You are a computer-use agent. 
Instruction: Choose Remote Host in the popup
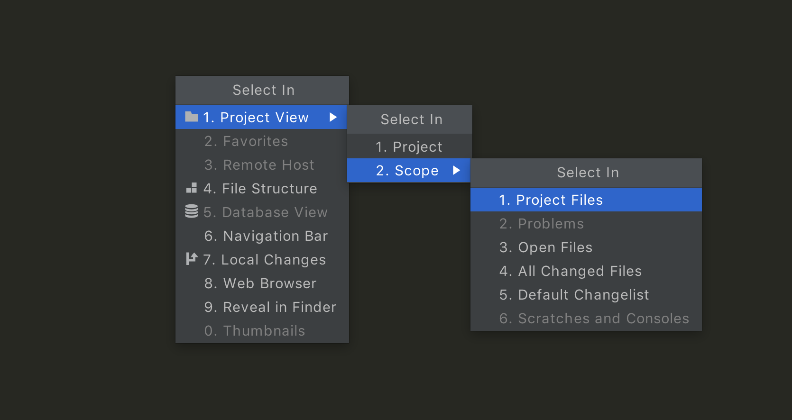tap(259, 165)
